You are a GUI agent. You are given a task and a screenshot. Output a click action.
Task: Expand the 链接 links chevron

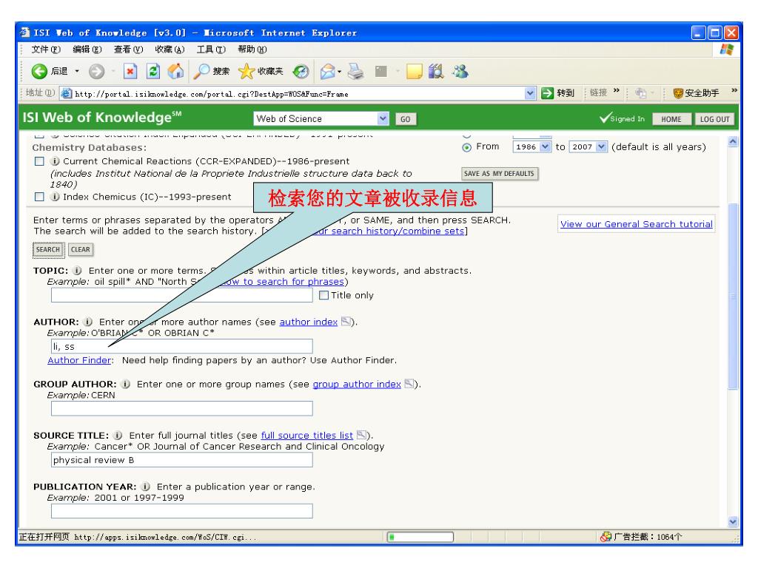point(617,90)
